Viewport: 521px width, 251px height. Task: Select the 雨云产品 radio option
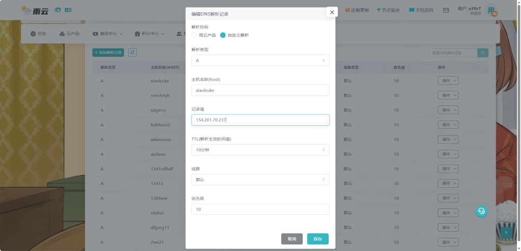pyautogui.click(x=194, y=35)
